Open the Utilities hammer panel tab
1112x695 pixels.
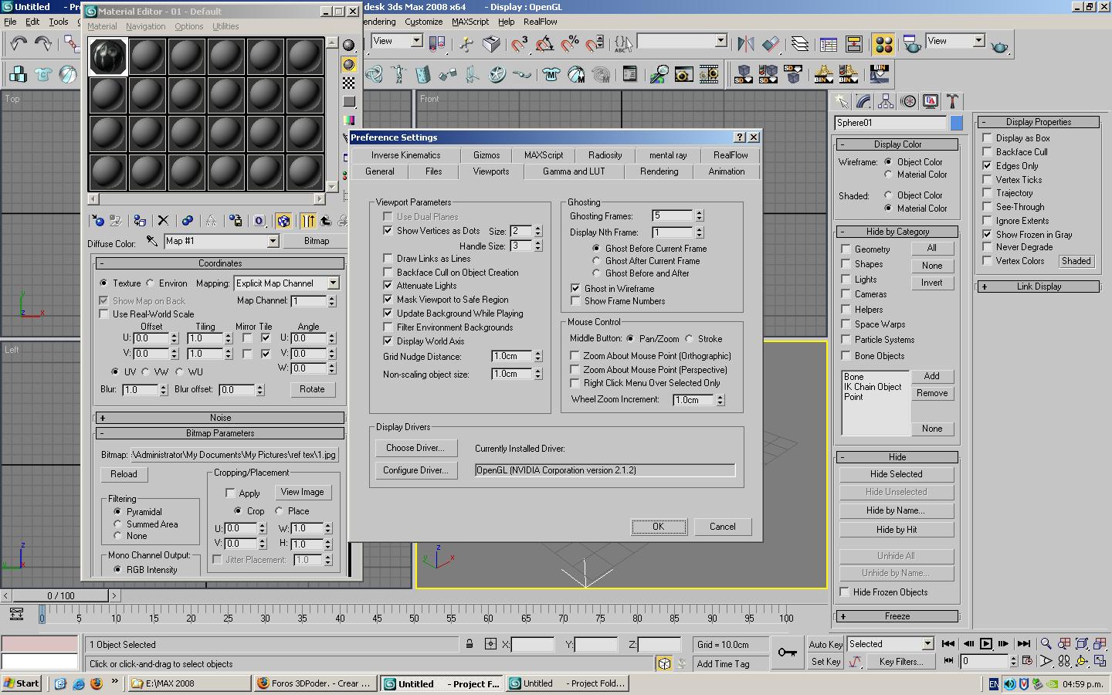952,101
